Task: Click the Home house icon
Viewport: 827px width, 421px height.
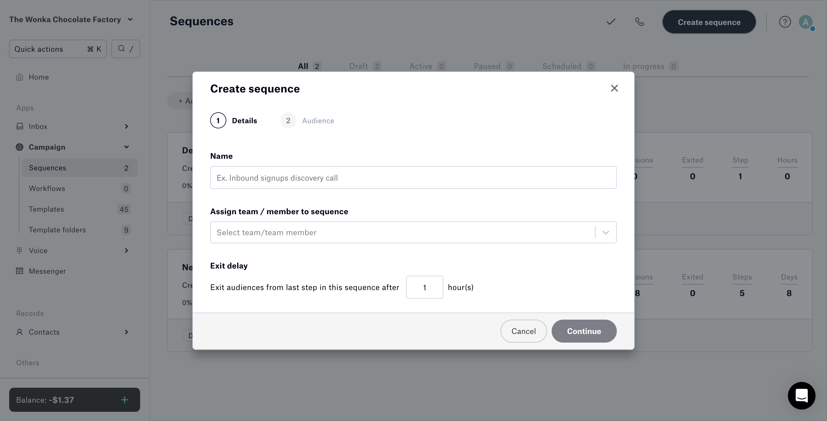Action: pos(20,77)
